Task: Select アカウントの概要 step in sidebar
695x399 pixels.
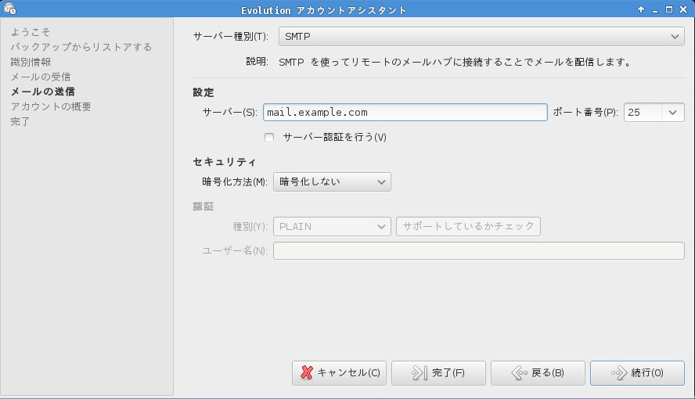Action: pyautogui.click(x=51, y=106)
